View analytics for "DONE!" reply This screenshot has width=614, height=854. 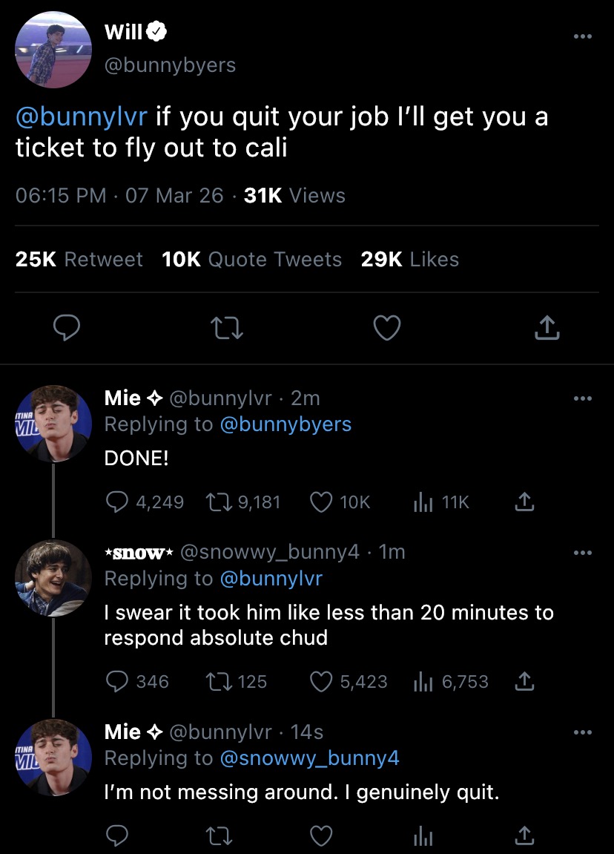423,502
